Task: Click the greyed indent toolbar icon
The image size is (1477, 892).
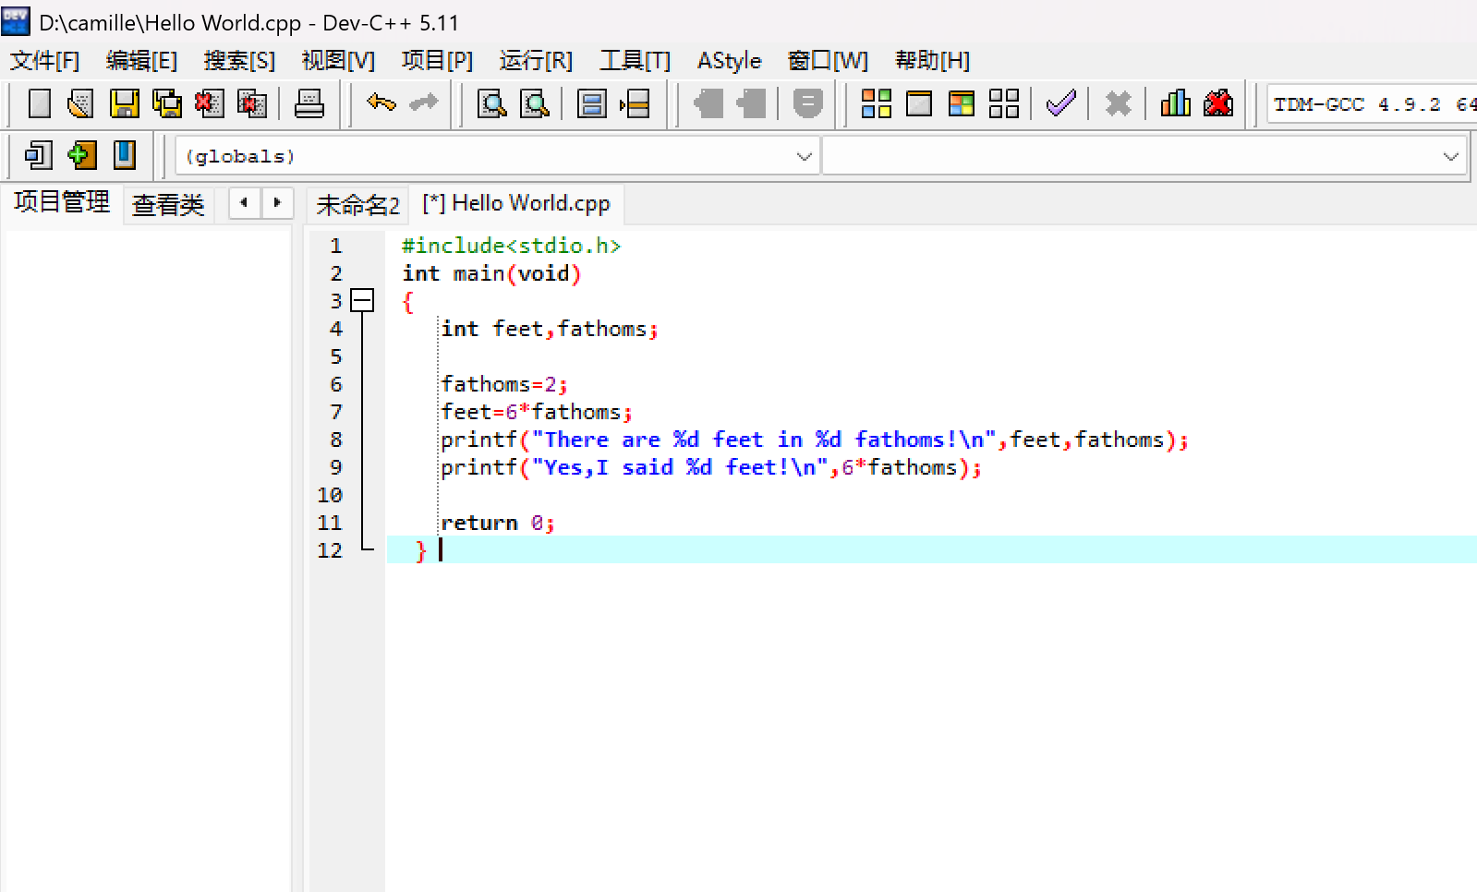Action: point(708,103)
